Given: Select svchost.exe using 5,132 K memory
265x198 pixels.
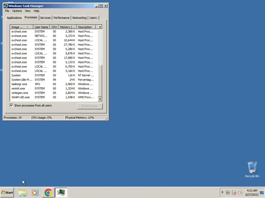Looking at the screenshot, I should click(54, 62).
